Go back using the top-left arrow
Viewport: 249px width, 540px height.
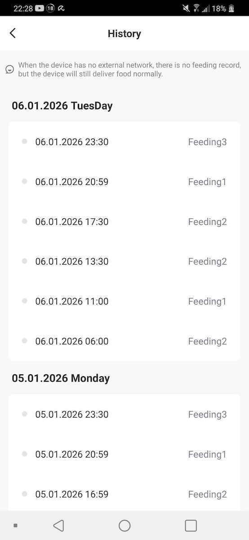13,33
